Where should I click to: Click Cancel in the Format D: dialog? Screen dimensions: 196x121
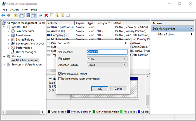119,89
